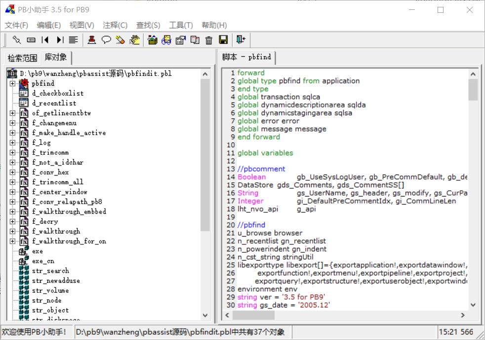Click the f_log function icon
This screenshot has width=485, height=340.
pyautogui.click(x=24, y=142)
